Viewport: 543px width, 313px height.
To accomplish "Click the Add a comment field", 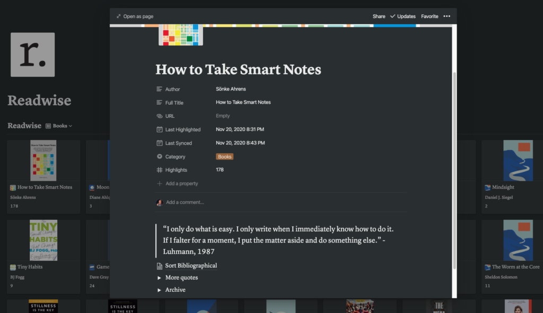I will pos(185,202).
